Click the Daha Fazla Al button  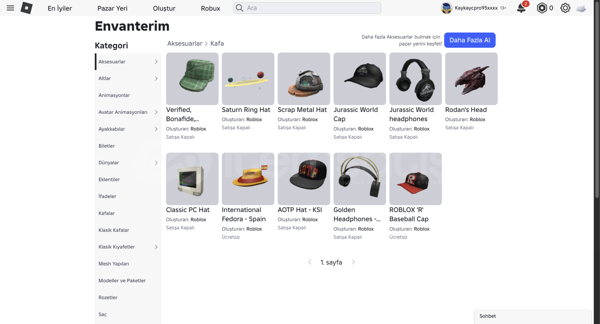(470, 40)
